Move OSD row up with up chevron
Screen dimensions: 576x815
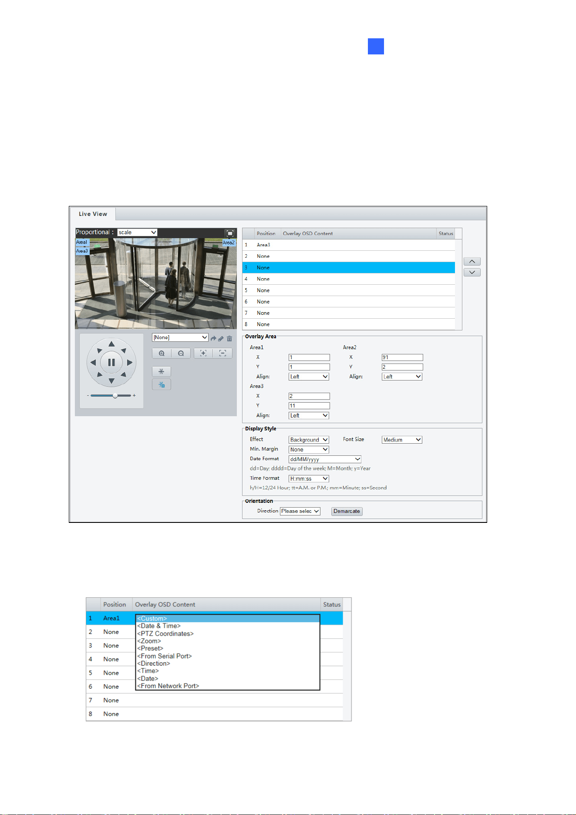click(472, 262)
